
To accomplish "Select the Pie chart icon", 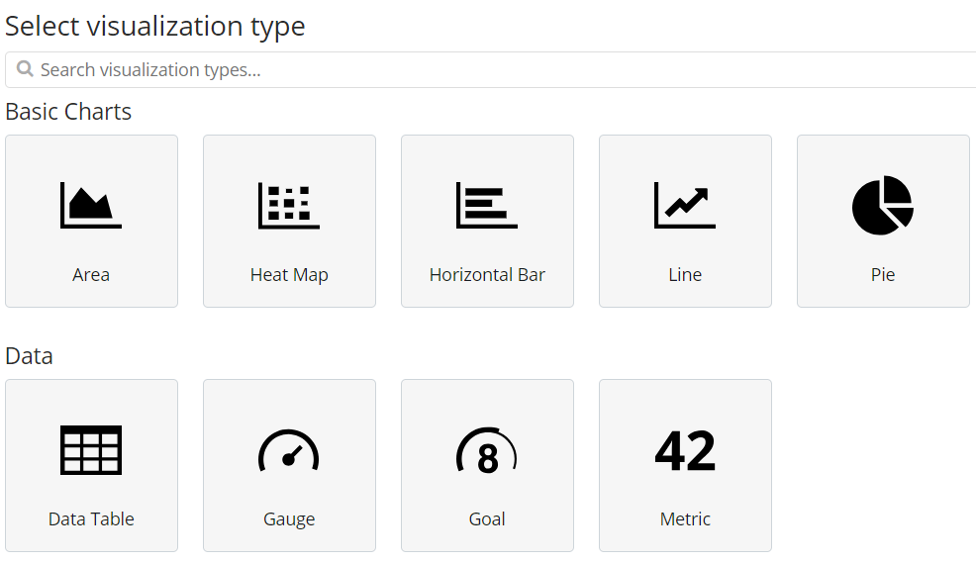I will click(x=883, y=205).
